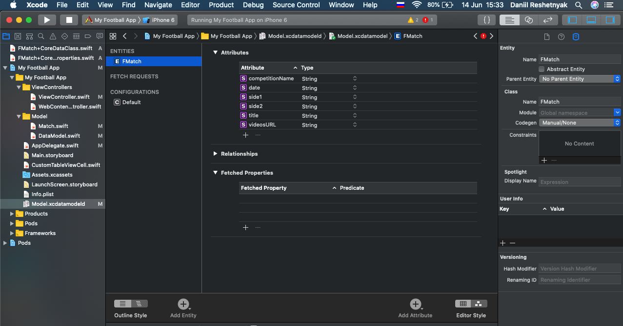Open the related items grid icon
Image resolution: width=623 pixels, height=326 pixels.
pyautogui.click(x=113, y=36)
